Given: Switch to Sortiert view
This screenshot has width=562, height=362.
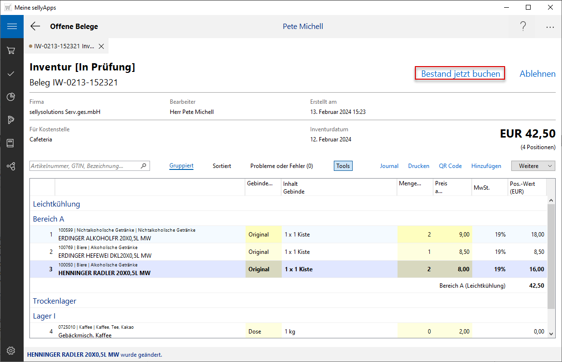Looking at the screenshot, I should tap(222, 166).
